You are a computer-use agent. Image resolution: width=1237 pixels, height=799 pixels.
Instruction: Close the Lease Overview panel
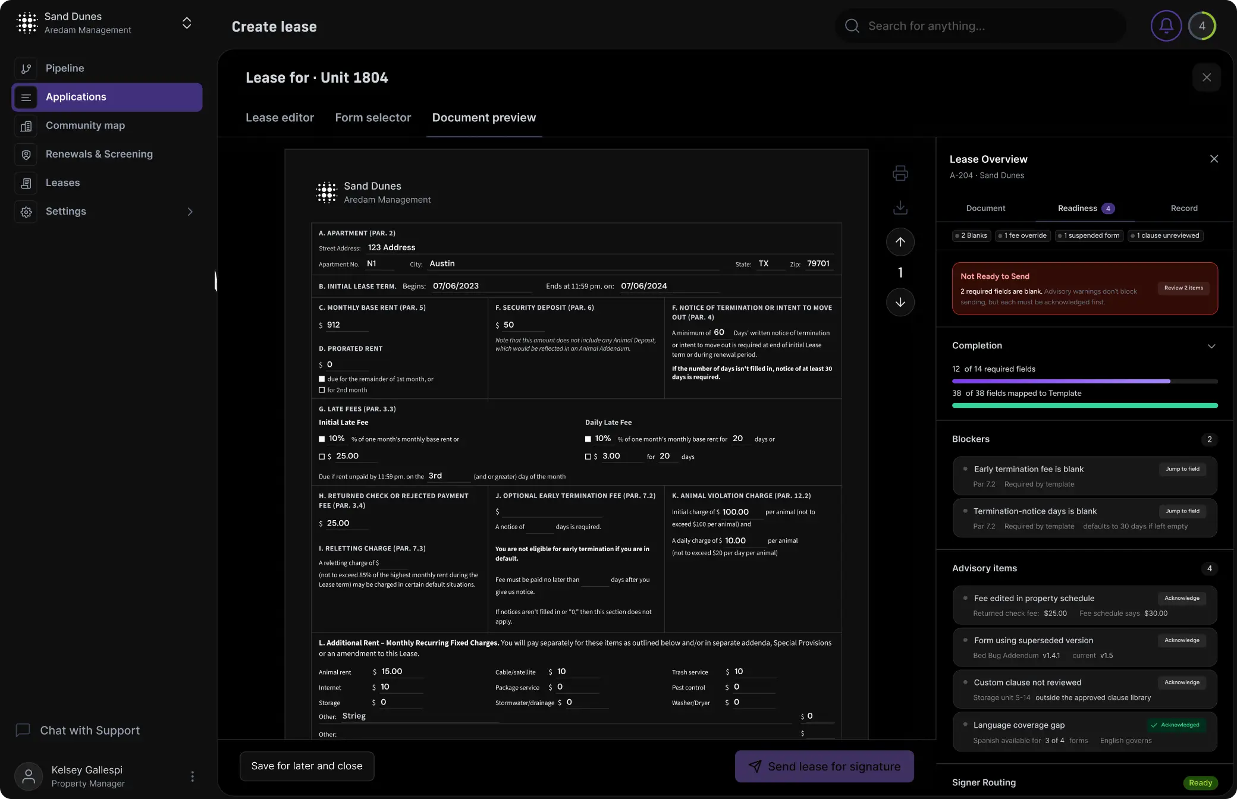pos(1214,159)
